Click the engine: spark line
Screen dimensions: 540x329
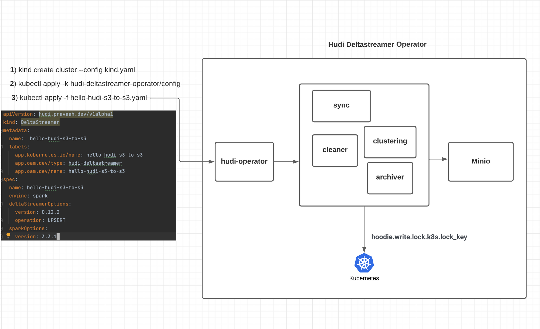(x=28, y=196)
